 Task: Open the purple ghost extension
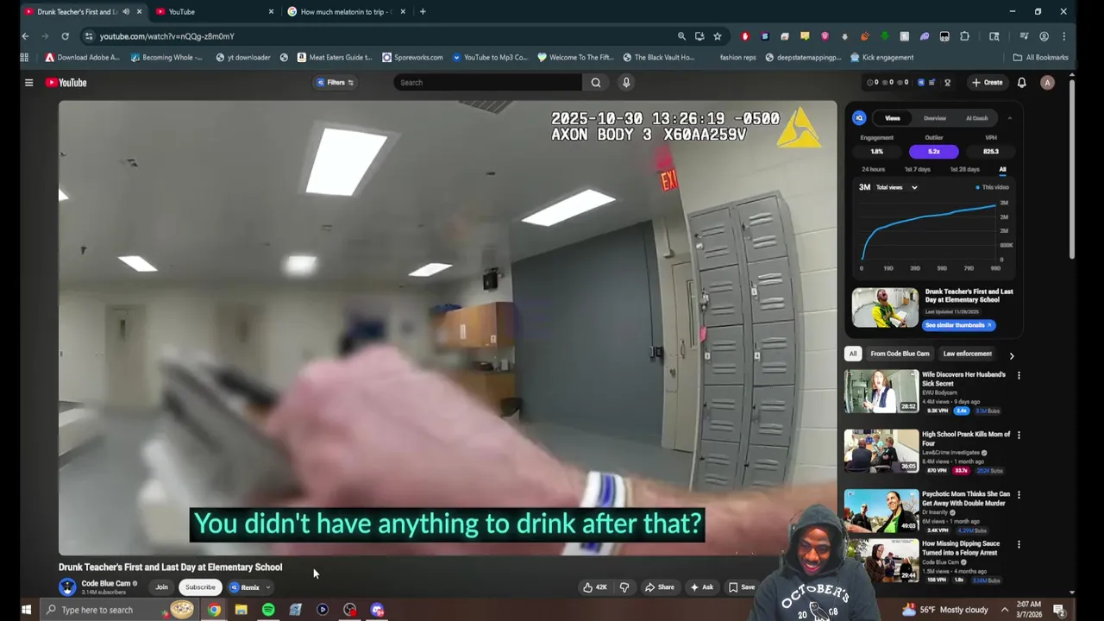[925, 36]
